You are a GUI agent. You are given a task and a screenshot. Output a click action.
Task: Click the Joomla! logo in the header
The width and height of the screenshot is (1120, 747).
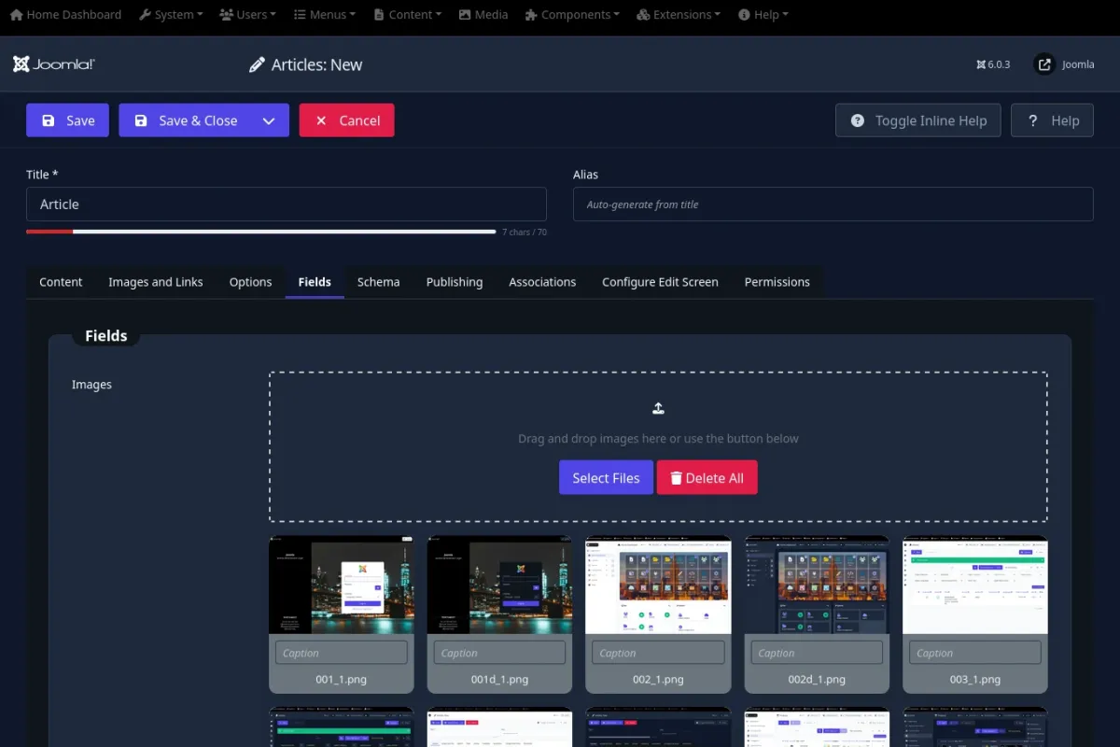click(x=54, y=64)
